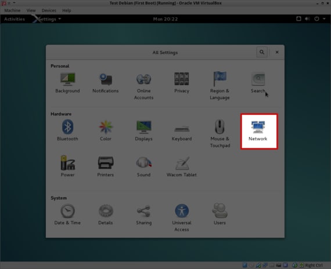
Task: Open the Search settings panel
Action: [258, 83]
